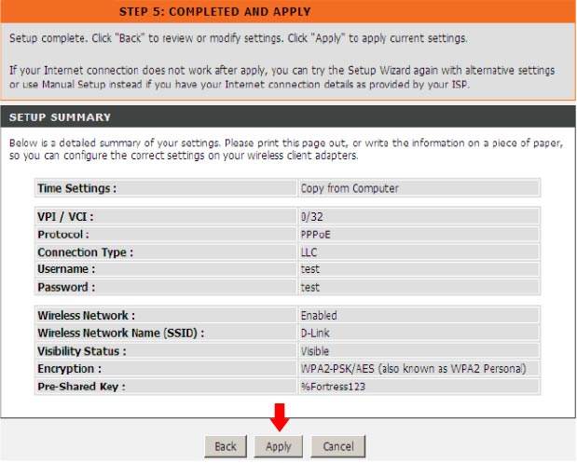Select the VPI / VCI value 0/32

[311, 217]
